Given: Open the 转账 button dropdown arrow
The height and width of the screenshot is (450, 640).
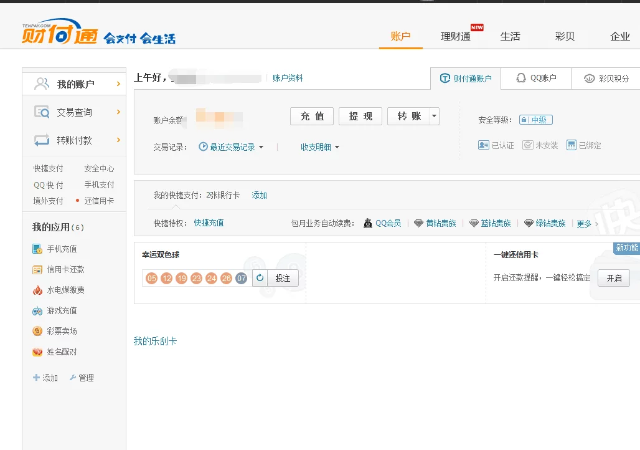Looking at the screenshot, I should (435, 116).
